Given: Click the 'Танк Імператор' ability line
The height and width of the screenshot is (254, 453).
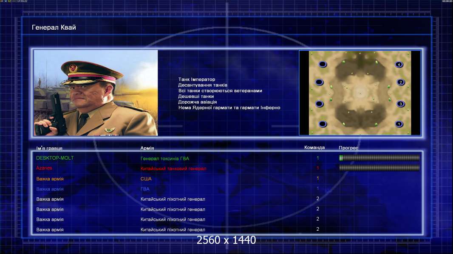Looking at the screenshot, I should pos(197,80).
